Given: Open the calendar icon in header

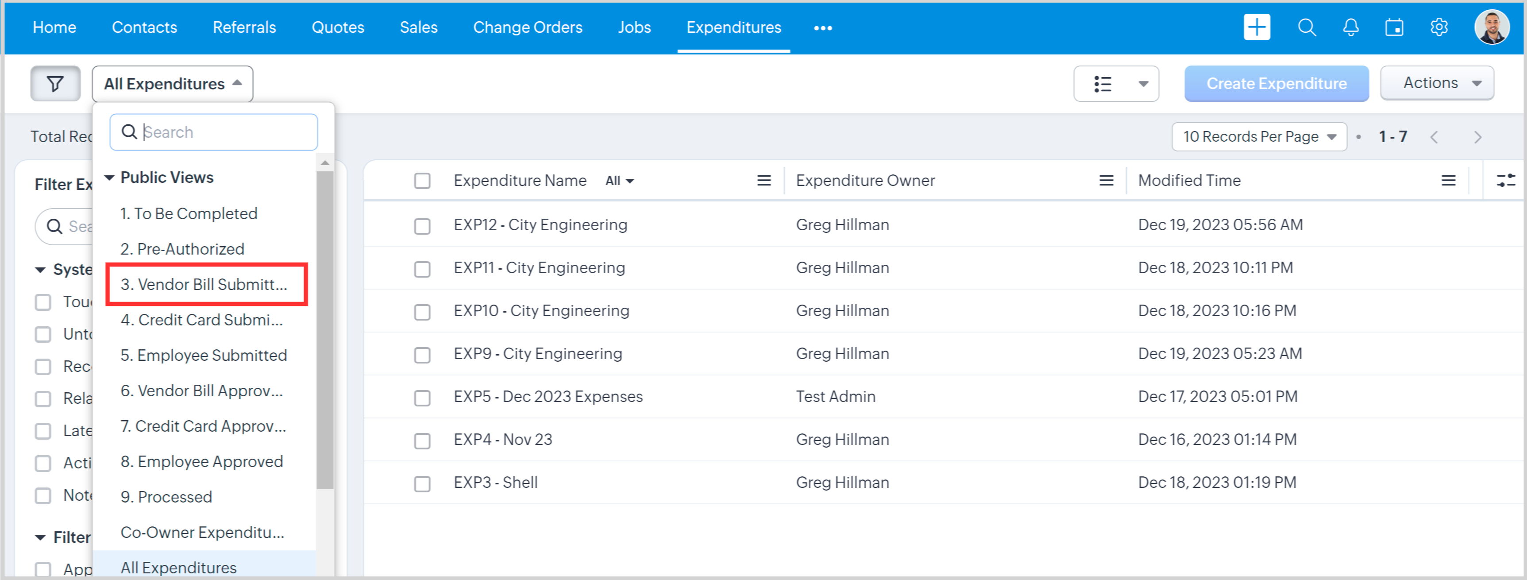Looking at the screenshot, I should (x=1394, y=27).
